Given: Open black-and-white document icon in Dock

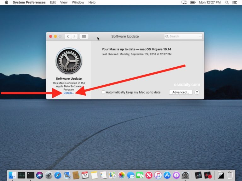Looking at the screenshot, I should [x=221, y=175].
